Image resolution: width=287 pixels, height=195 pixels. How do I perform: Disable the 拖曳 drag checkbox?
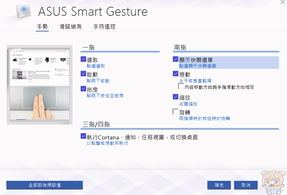(x=83, y=89)
